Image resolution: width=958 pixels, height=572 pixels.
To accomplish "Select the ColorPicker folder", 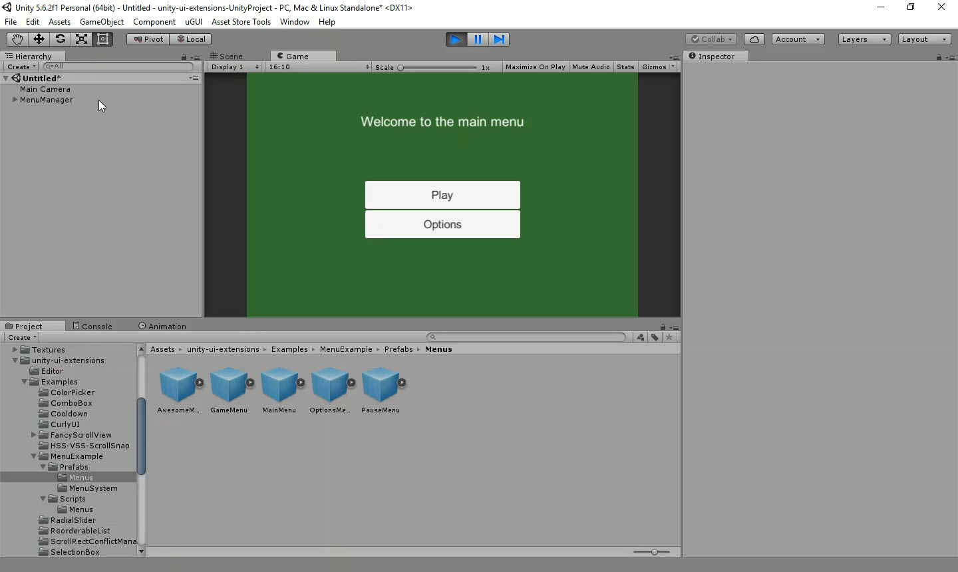I will 73,392.
